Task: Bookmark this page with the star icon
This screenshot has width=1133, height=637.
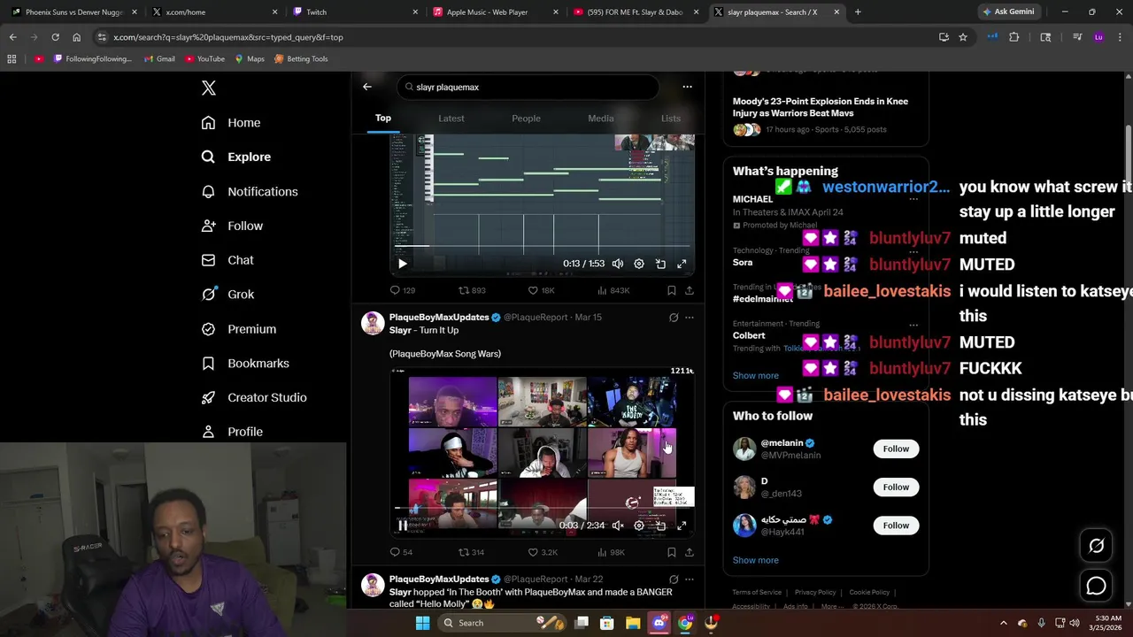Action: [x=963, y=37]
